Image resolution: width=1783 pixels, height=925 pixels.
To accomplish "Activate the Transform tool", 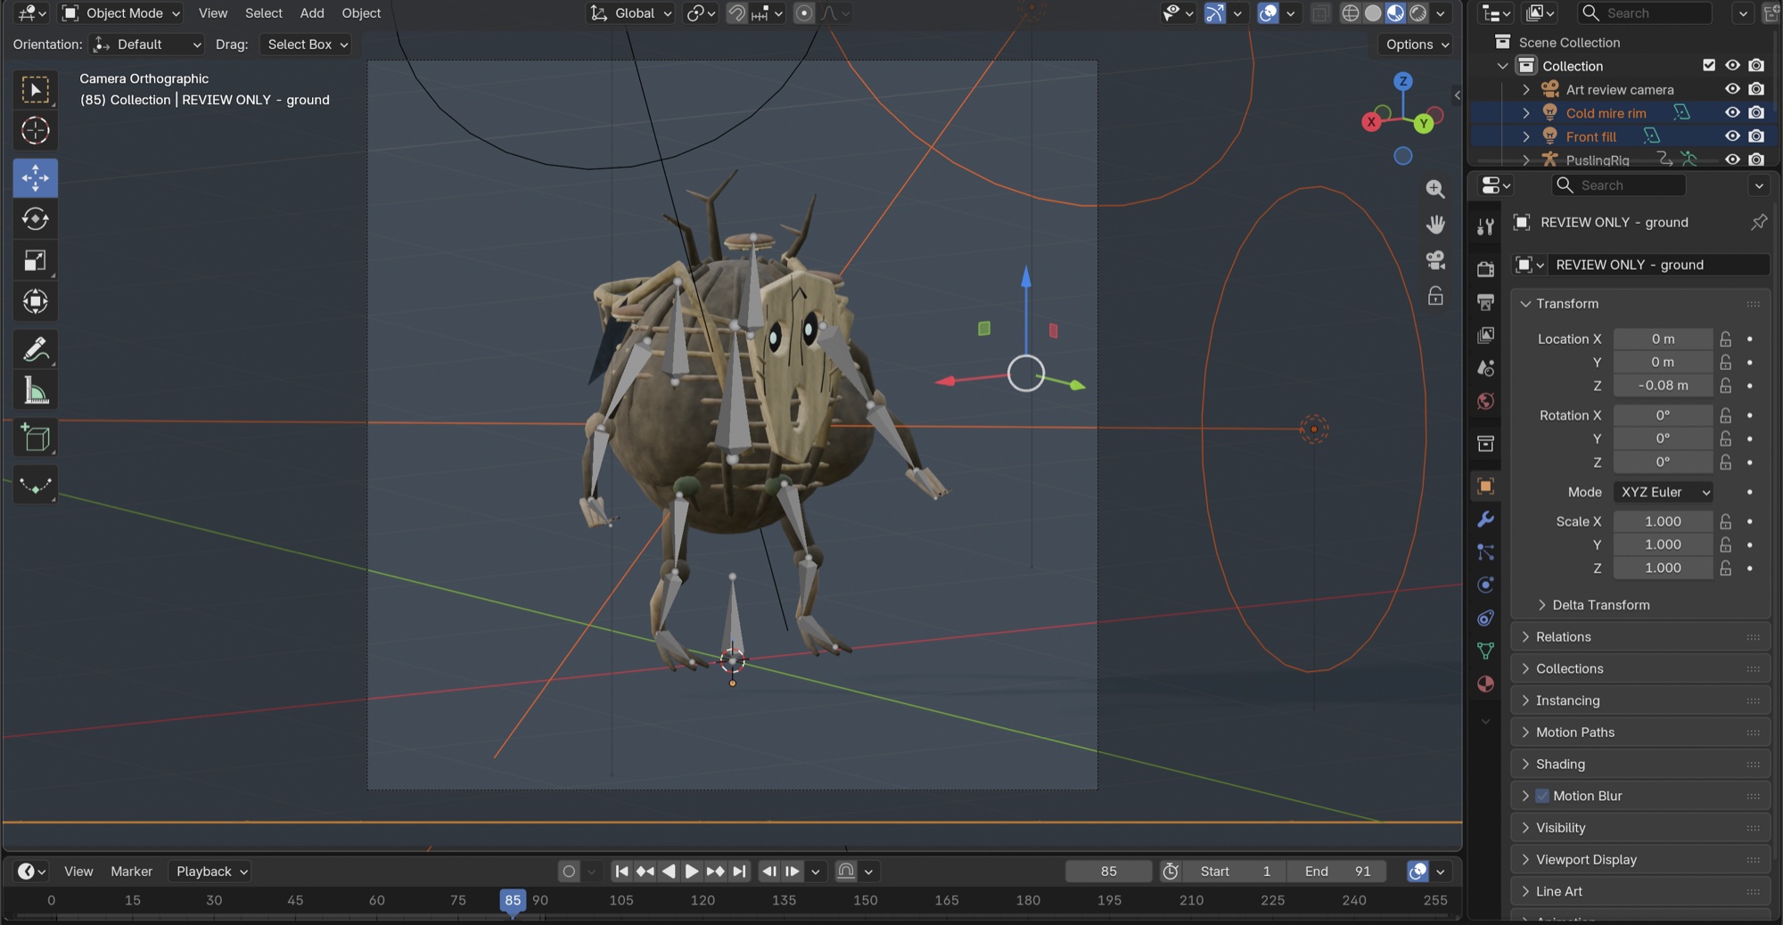I will 36,301.
